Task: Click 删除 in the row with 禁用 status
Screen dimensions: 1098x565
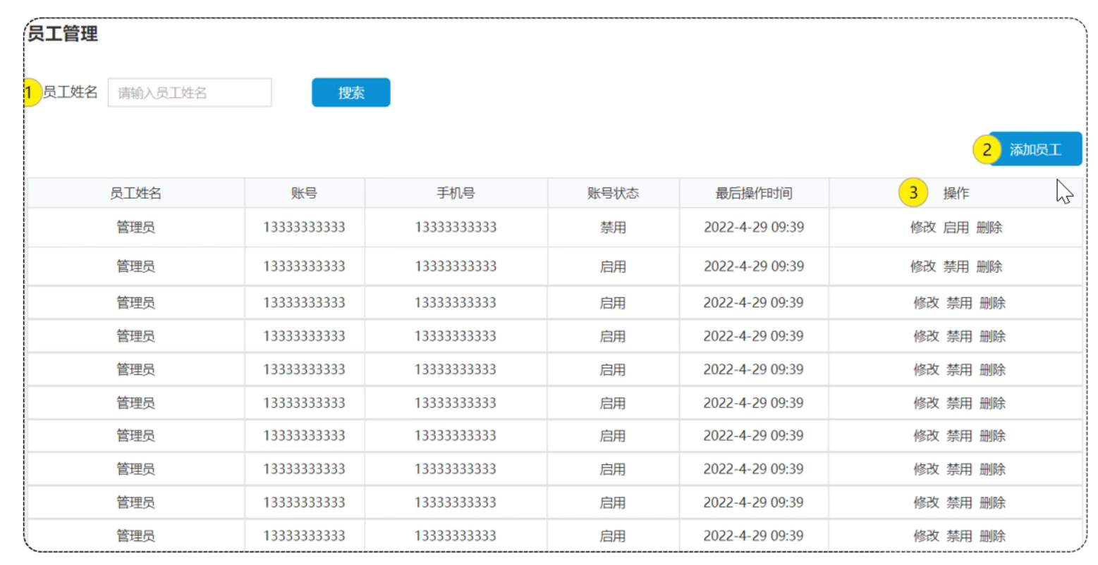Action: [x=989, y=227]
